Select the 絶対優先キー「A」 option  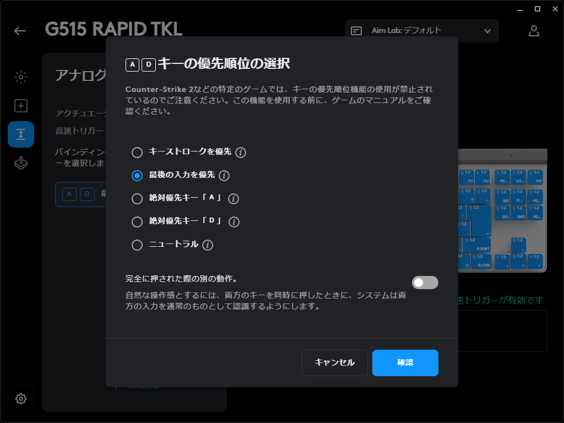click(x=137, y=199)
